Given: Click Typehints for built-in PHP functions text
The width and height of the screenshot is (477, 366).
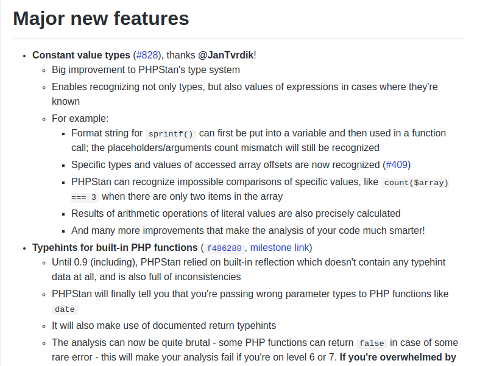Looking at the screenshot, I should pos(115,248).
